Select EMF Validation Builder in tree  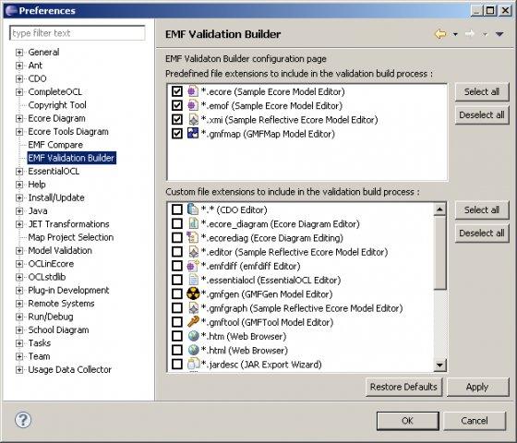pos(72,158)
